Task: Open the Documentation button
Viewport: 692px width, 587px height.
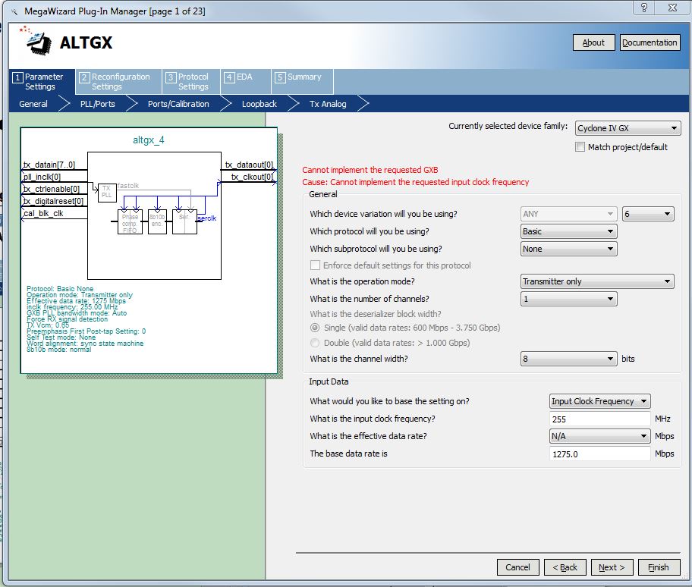Action: click(650, 42)
